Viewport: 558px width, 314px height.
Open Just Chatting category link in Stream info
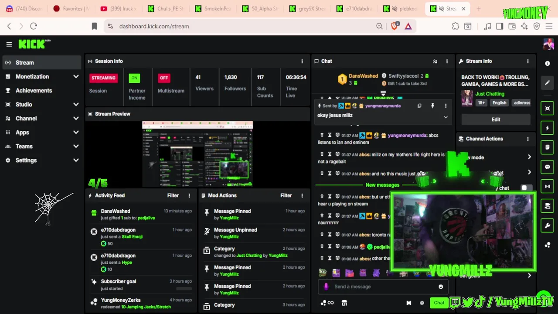(x=490, y=94)
